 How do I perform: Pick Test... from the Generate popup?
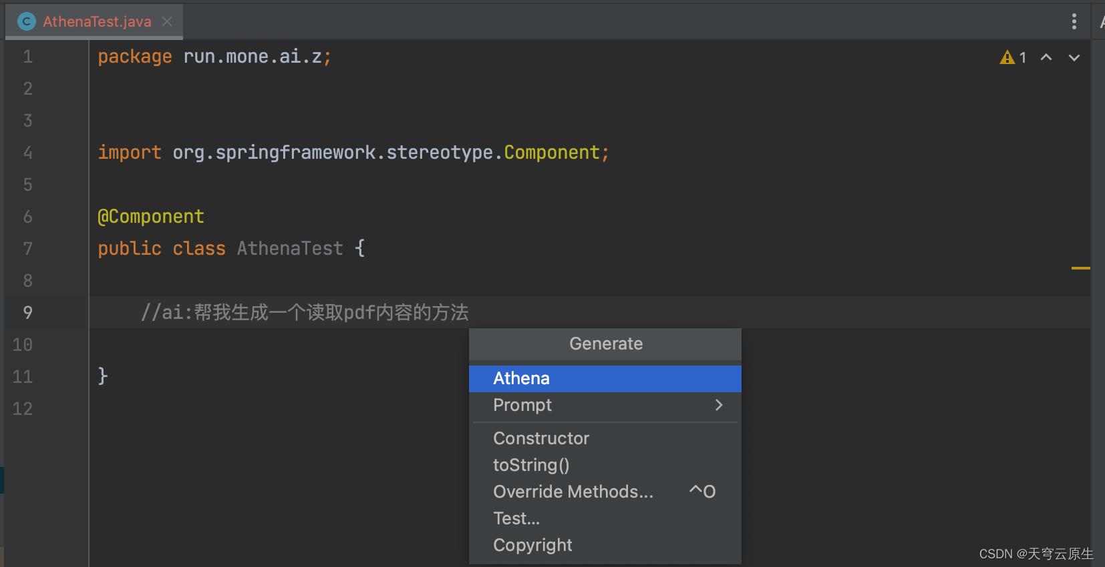516,518
